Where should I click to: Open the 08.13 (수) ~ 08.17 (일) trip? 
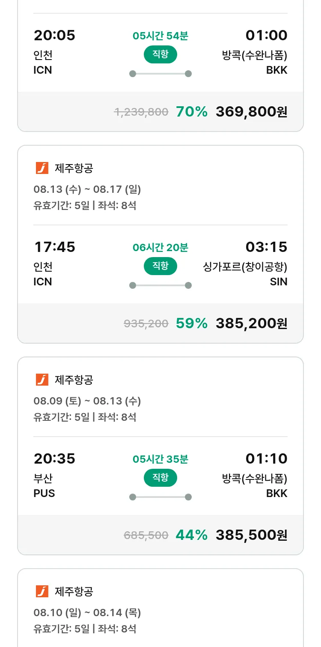point(87,189)
